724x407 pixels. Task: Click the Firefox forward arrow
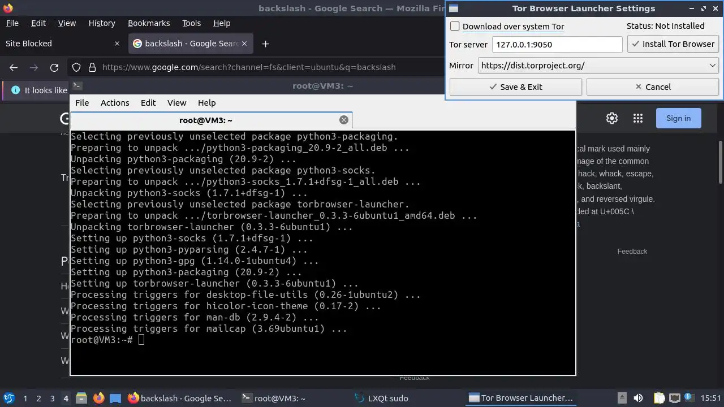pos(34,67)
